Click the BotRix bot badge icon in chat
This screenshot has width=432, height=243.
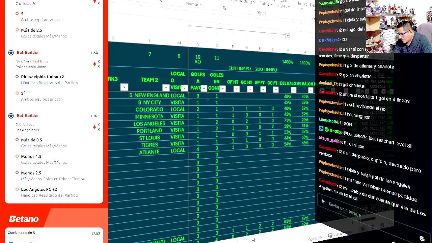click(x=321, y=129)
